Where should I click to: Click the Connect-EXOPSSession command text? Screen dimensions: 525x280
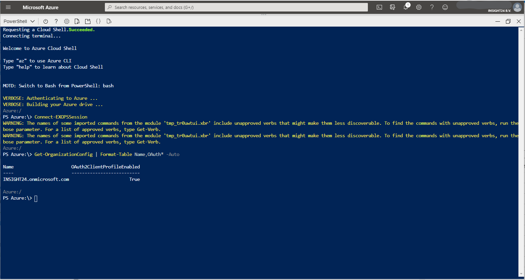coord(61,117)
